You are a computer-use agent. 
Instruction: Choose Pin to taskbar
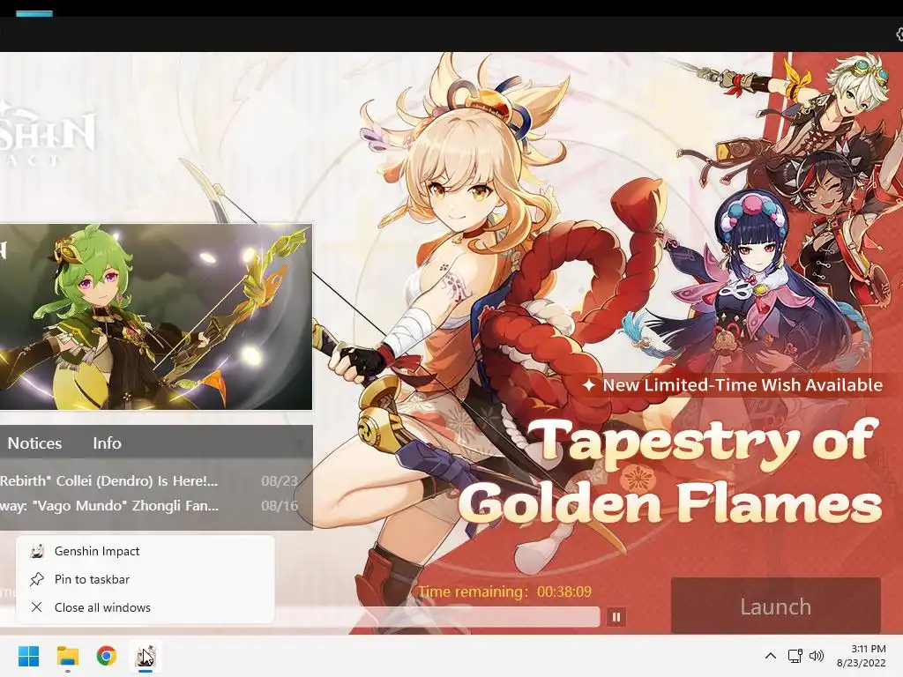pos(146,579)
